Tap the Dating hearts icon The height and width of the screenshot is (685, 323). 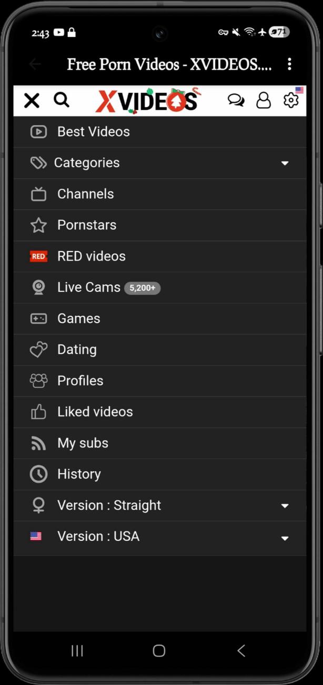tap(38, 350)
